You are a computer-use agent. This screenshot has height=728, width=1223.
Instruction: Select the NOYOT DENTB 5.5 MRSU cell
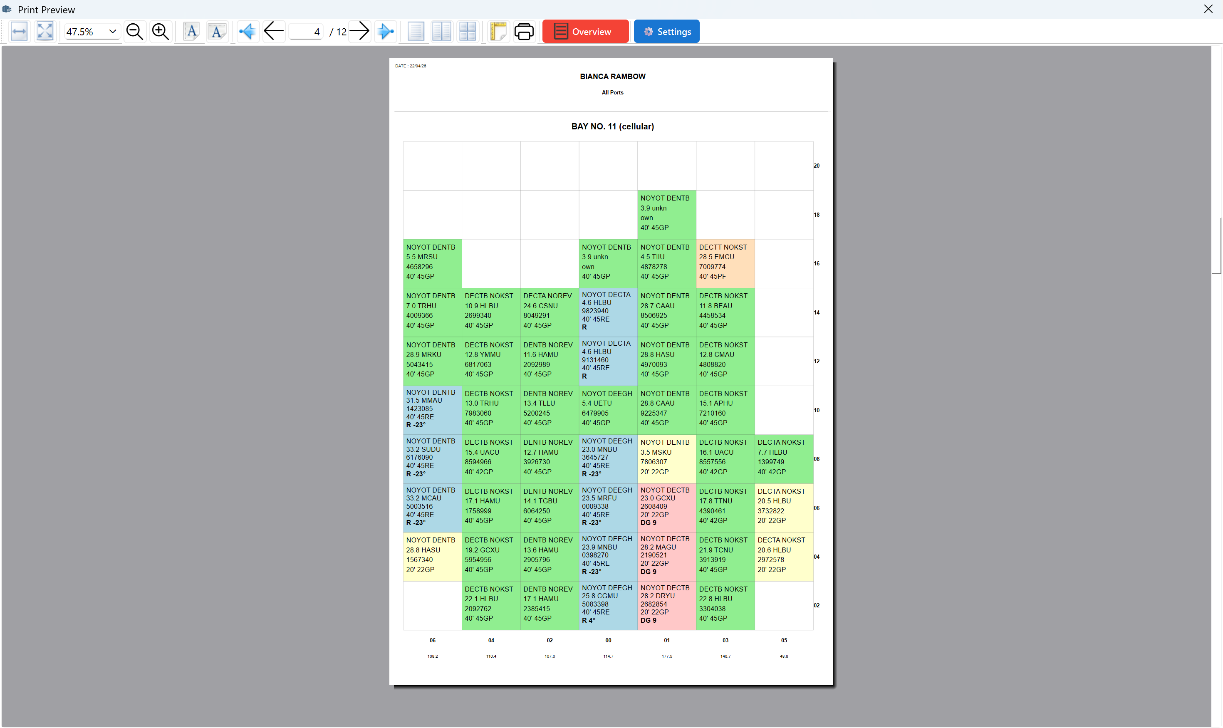432,263
